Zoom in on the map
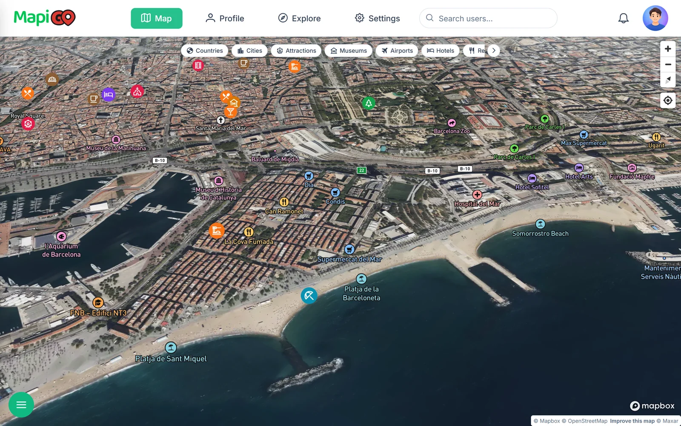Screen dimensions: 681x426 tap(668, 49)
